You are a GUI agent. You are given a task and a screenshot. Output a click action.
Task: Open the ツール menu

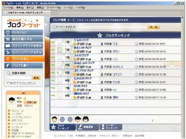point(68,8)
